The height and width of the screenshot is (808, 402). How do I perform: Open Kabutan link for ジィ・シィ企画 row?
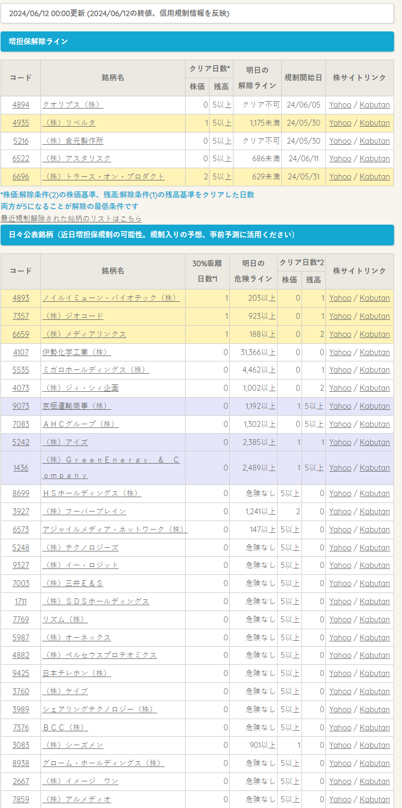pyautogui.click(x=375, y=388)
